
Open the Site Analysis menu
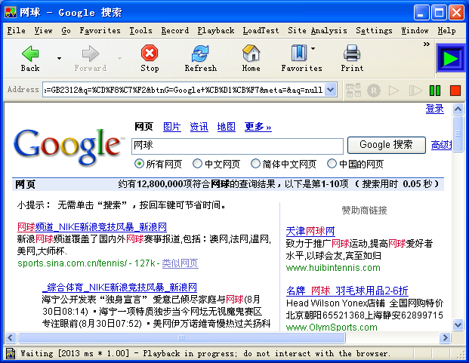click(x=317, y=30)
